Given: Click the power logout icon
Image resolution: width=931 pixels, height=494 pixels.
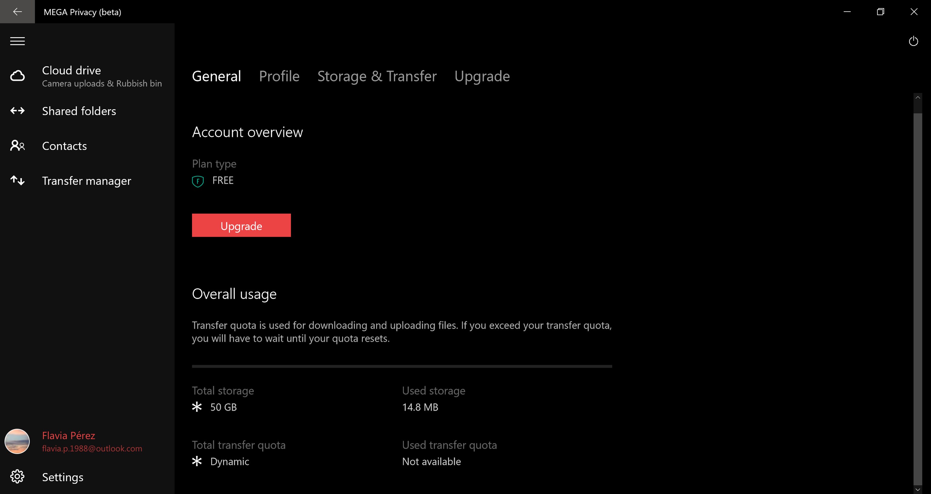Looking at the screenshot, I should [x=913, y=41].
